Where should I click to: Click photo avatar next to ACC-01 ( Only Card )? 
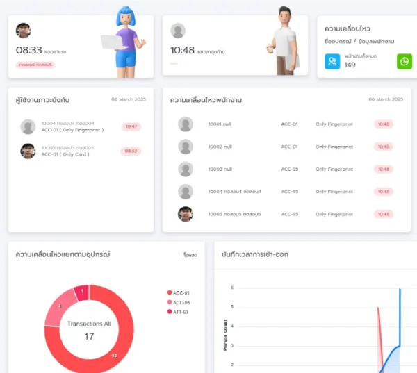click(x=28, y=151)
